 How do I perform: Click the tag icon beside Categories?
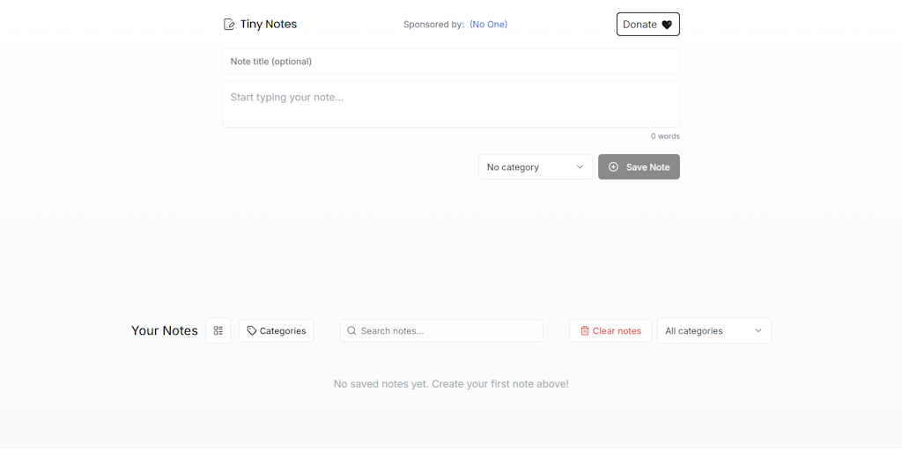(x=251, y=331)
